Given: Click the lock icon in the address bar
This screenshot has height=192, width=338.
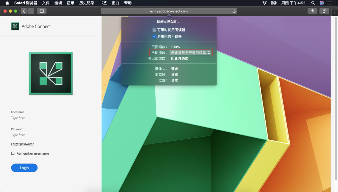Looking at the screenshot, I should [x=151, y=11].
